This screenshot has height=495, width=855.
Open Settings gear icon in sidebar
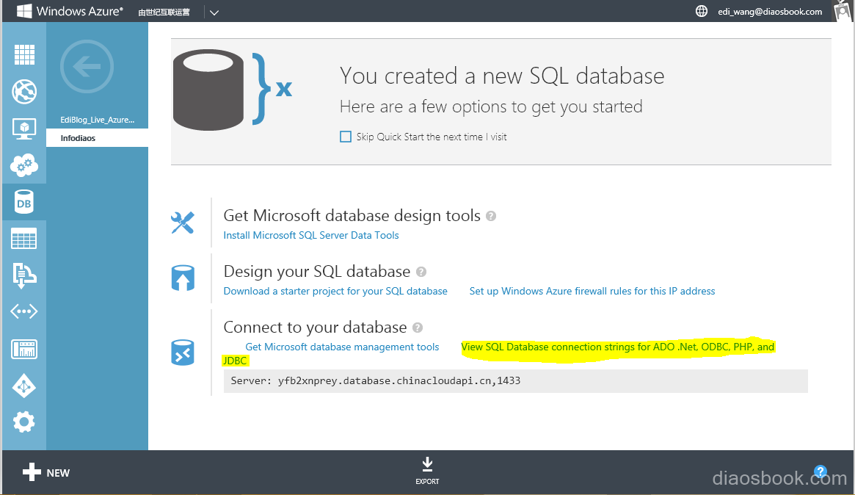coord(24,422)
